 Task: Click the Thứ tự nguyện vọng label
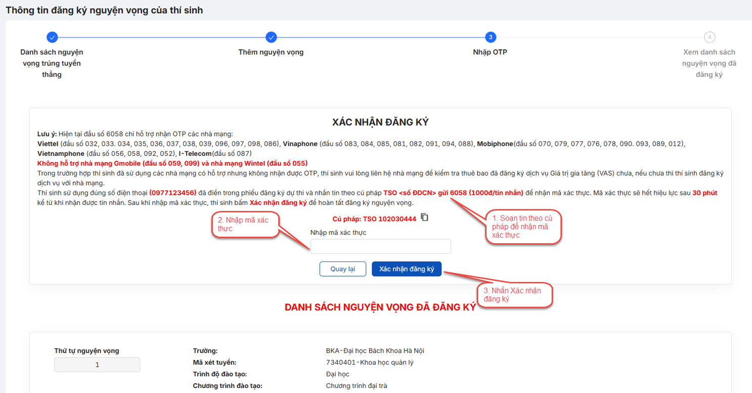87,351
